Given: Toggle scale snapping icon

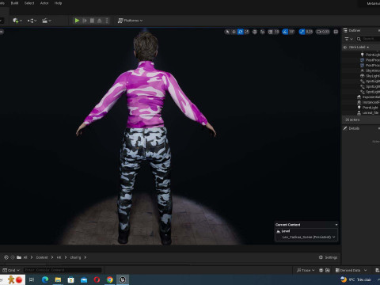Looking at the screenshot, I should coord(302,32).
